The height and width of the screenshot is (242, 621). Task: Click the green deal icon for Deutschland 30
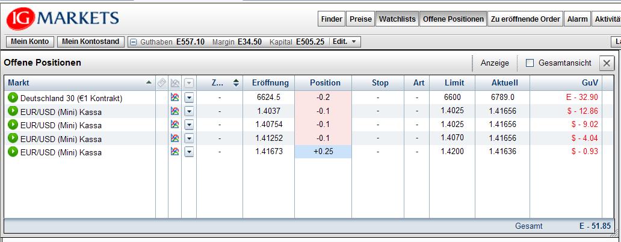13,98
